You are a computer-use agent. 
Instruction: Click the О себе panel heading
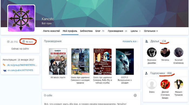(48, 95)
